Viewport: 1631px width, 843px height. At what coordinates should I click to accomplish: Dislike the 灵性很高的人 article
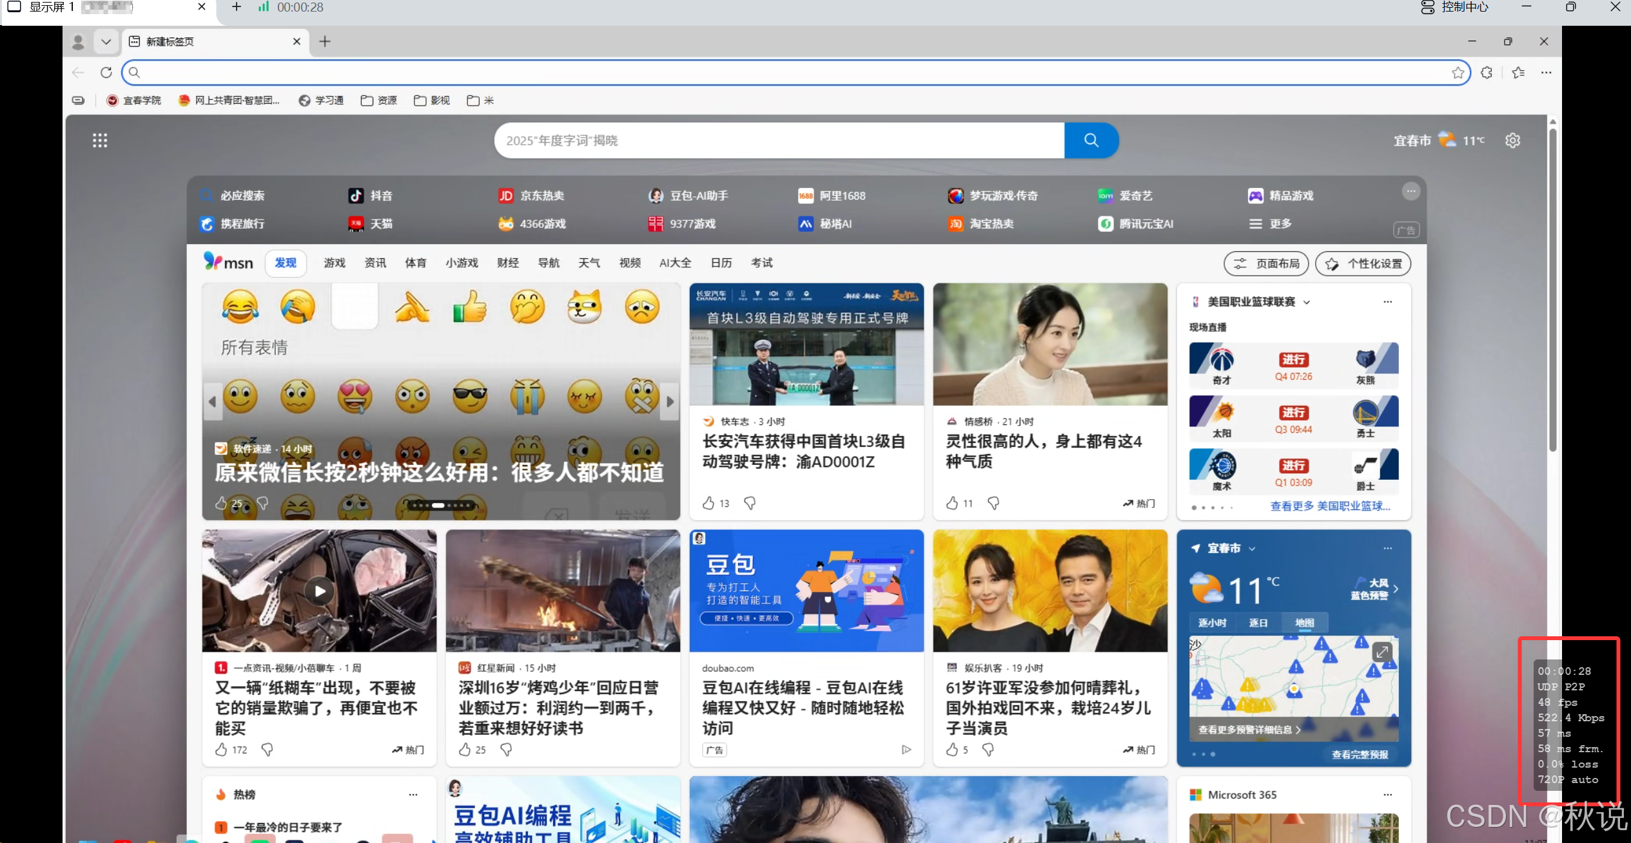[993, 503]
